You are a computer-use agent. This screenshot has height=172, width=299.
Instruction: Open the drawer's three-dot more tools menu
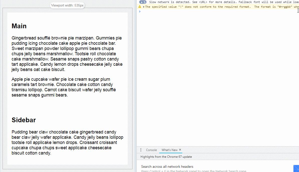[x=141, y=150]
